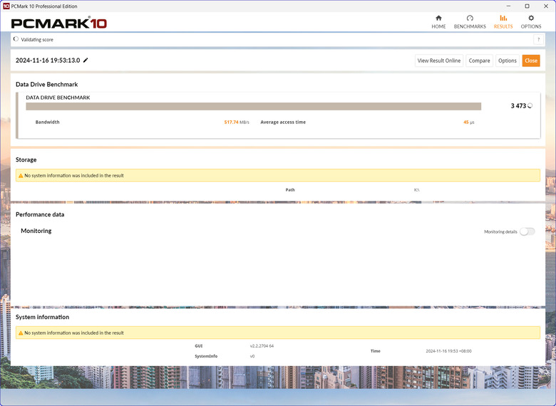Image resolution: width=556 pixels, height=406 pixels.
Task: Open the Options gear icon
Action: 531,18
